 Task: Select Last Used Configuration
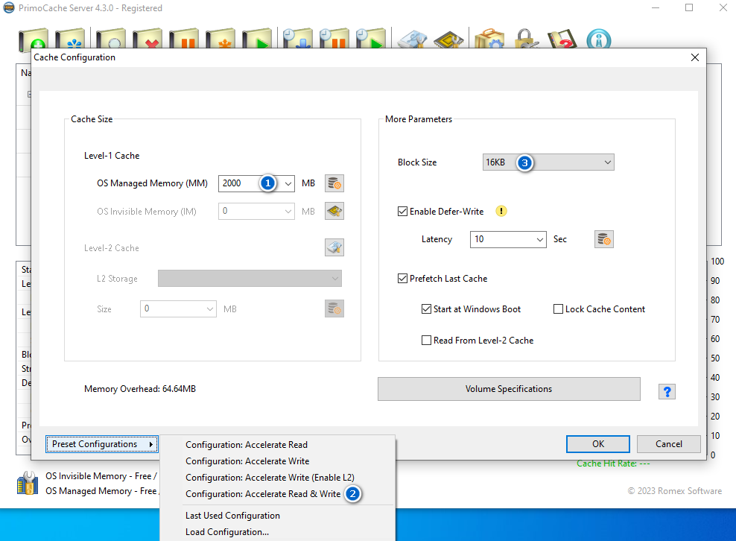[x=232, y=516]
